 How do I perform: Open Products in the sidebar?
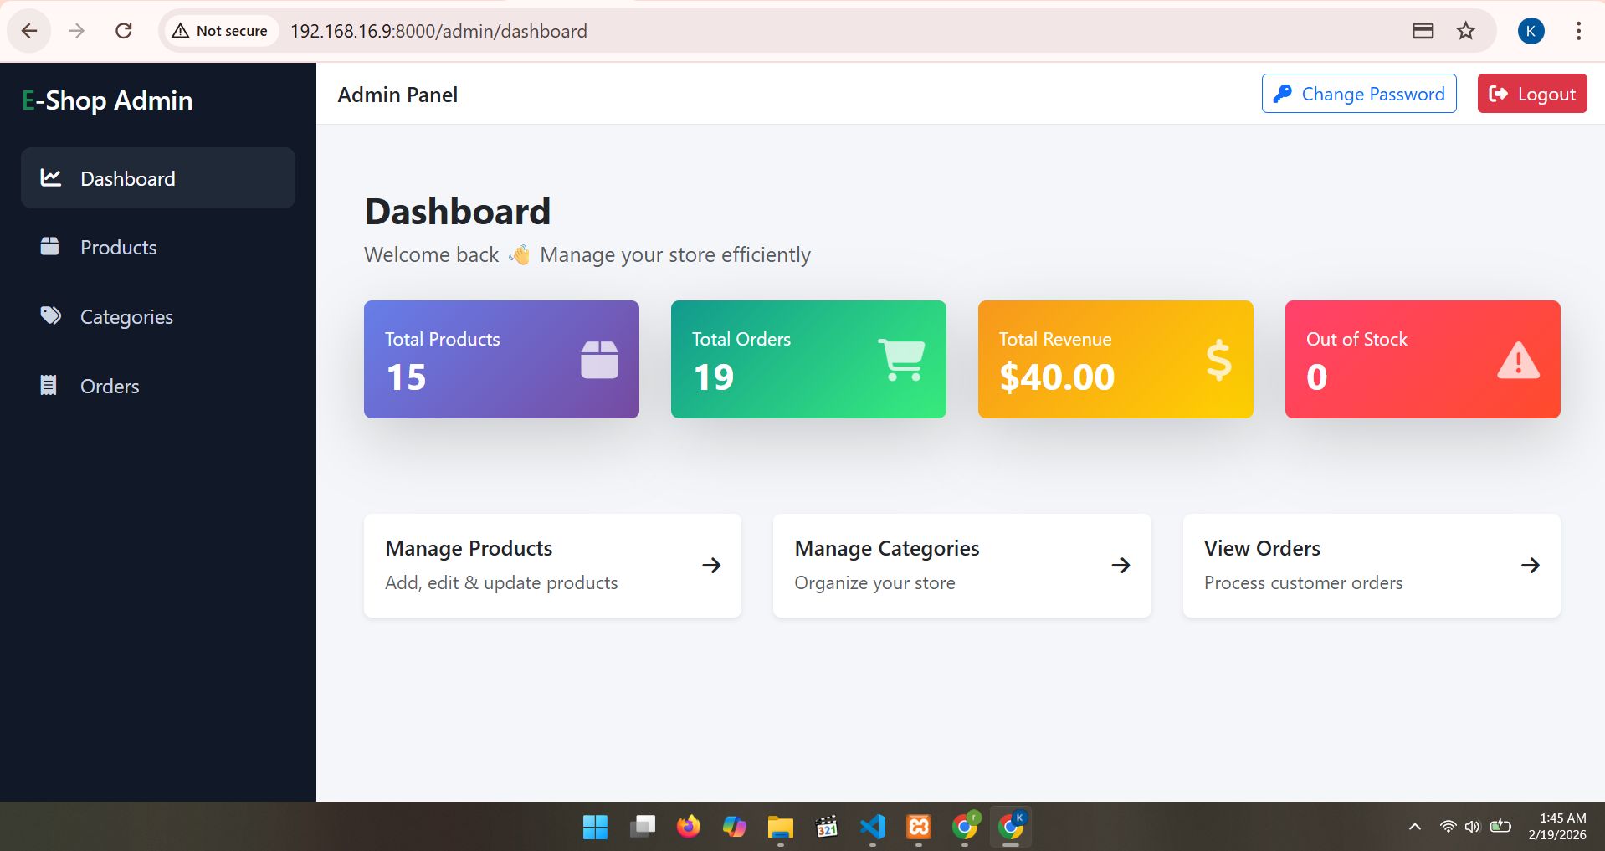point(118,248)
